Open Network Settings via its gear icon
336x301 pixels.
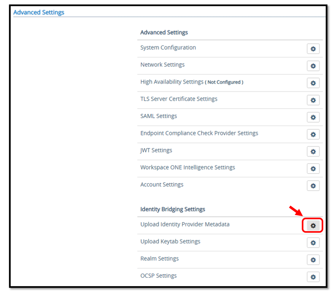click(313, 66)
